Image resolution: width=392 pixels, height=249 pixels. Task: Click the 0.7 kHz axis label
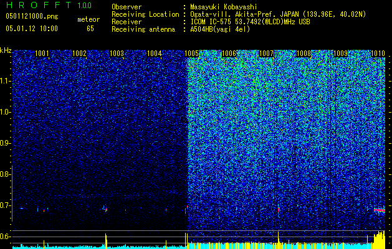pos(6,205)
